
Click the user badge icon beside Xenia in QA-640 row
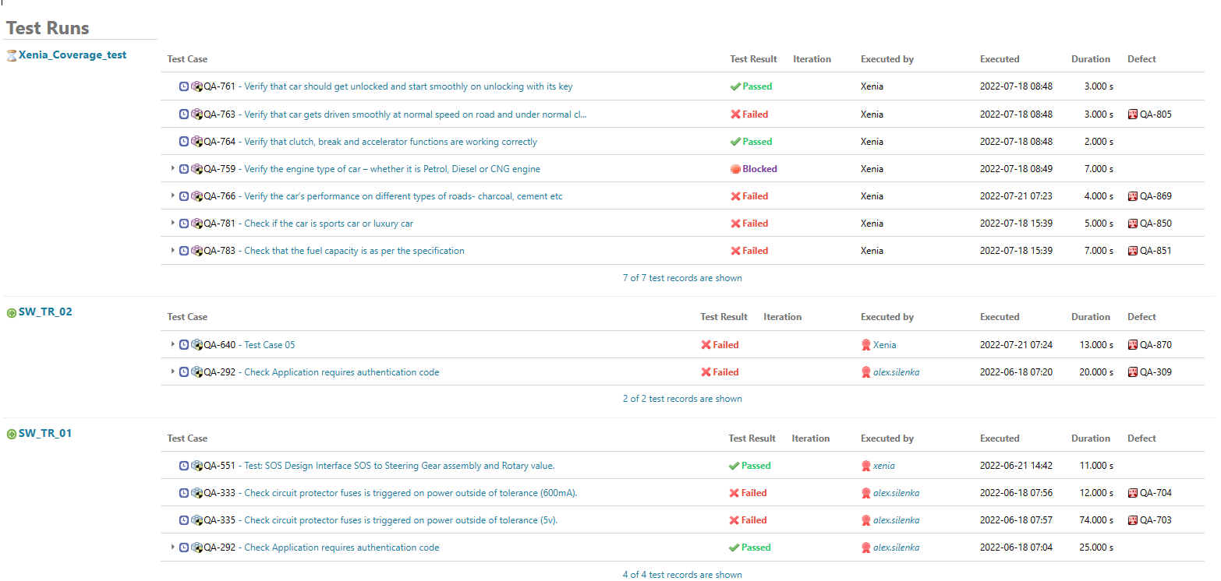865,345
